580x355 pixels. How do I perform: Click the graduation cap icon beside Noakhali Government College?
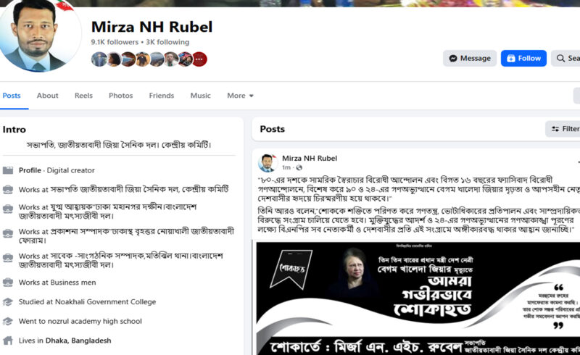click(x=8, y=302)
